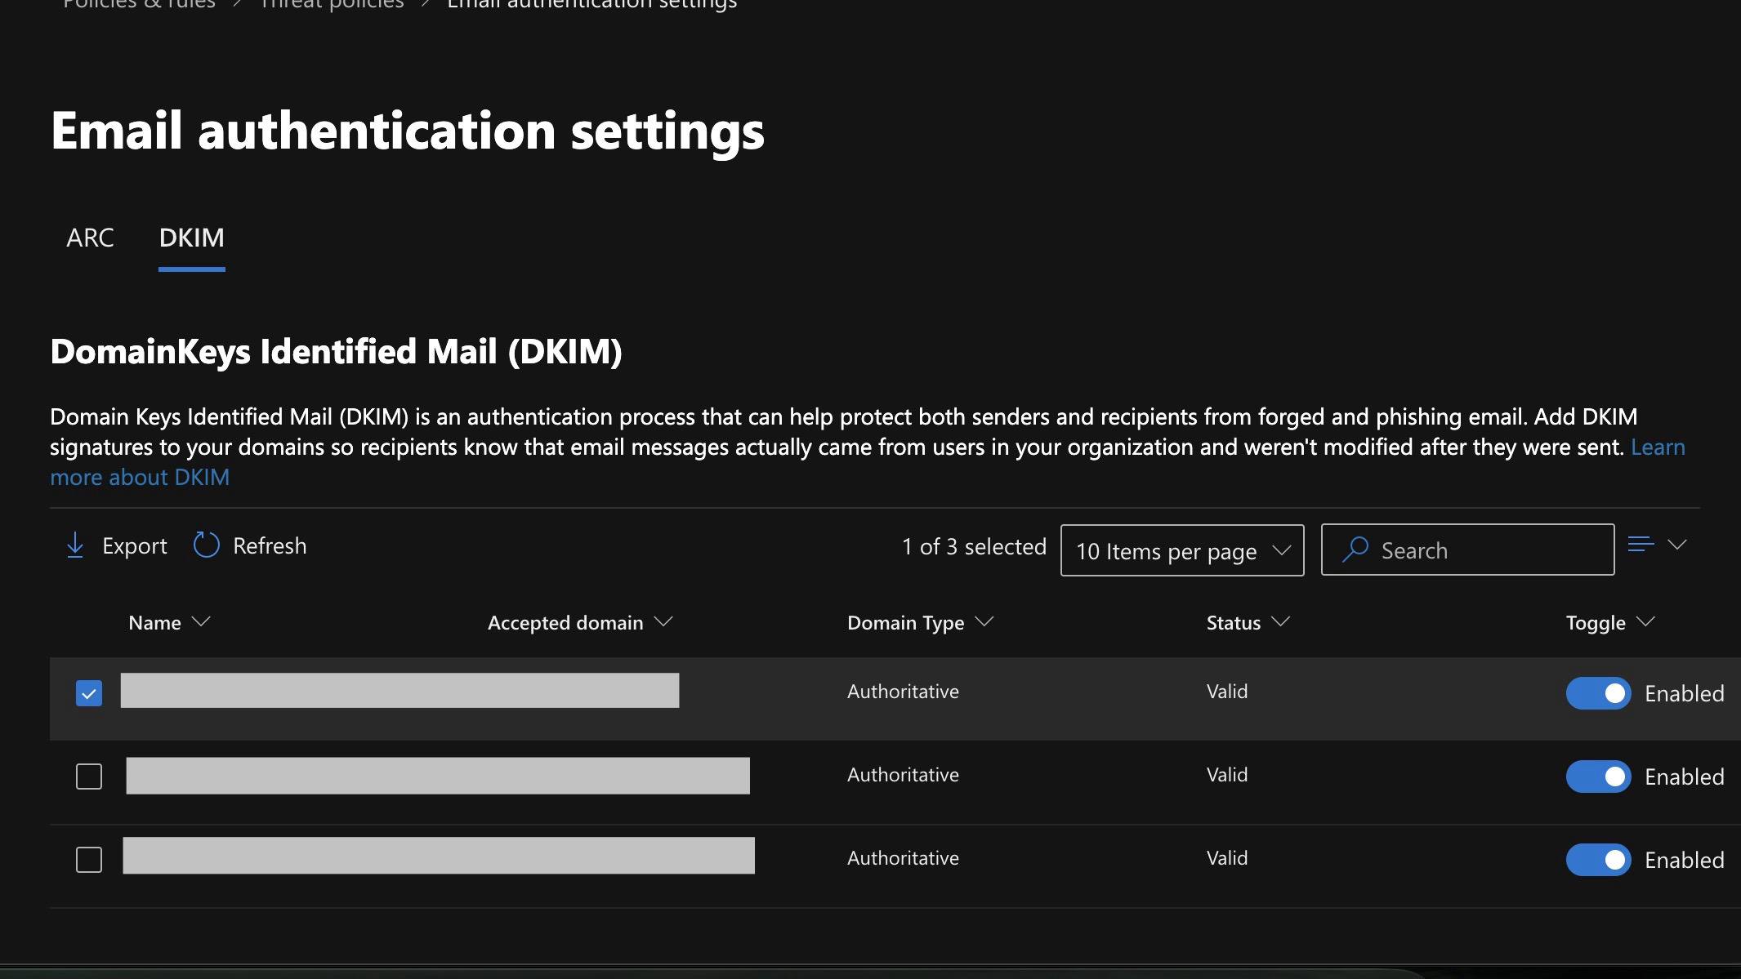Disable the DKIM toggle in the first row

click(x=1598, y=693)
